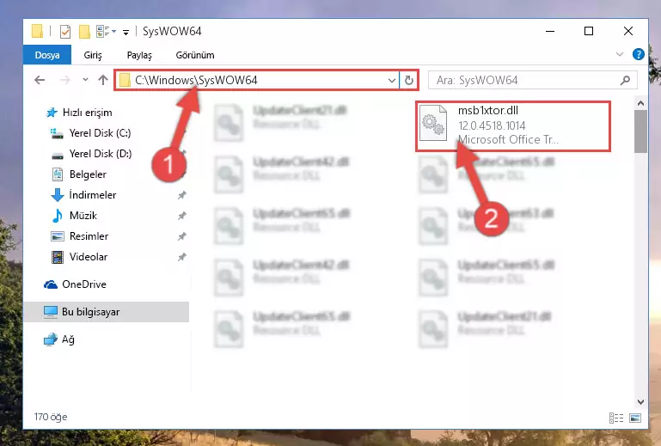Image resolution: width=661 pixels, height=446 pixels.
Task: Expand the ribbon with the chevron
Action: point(620,54)
